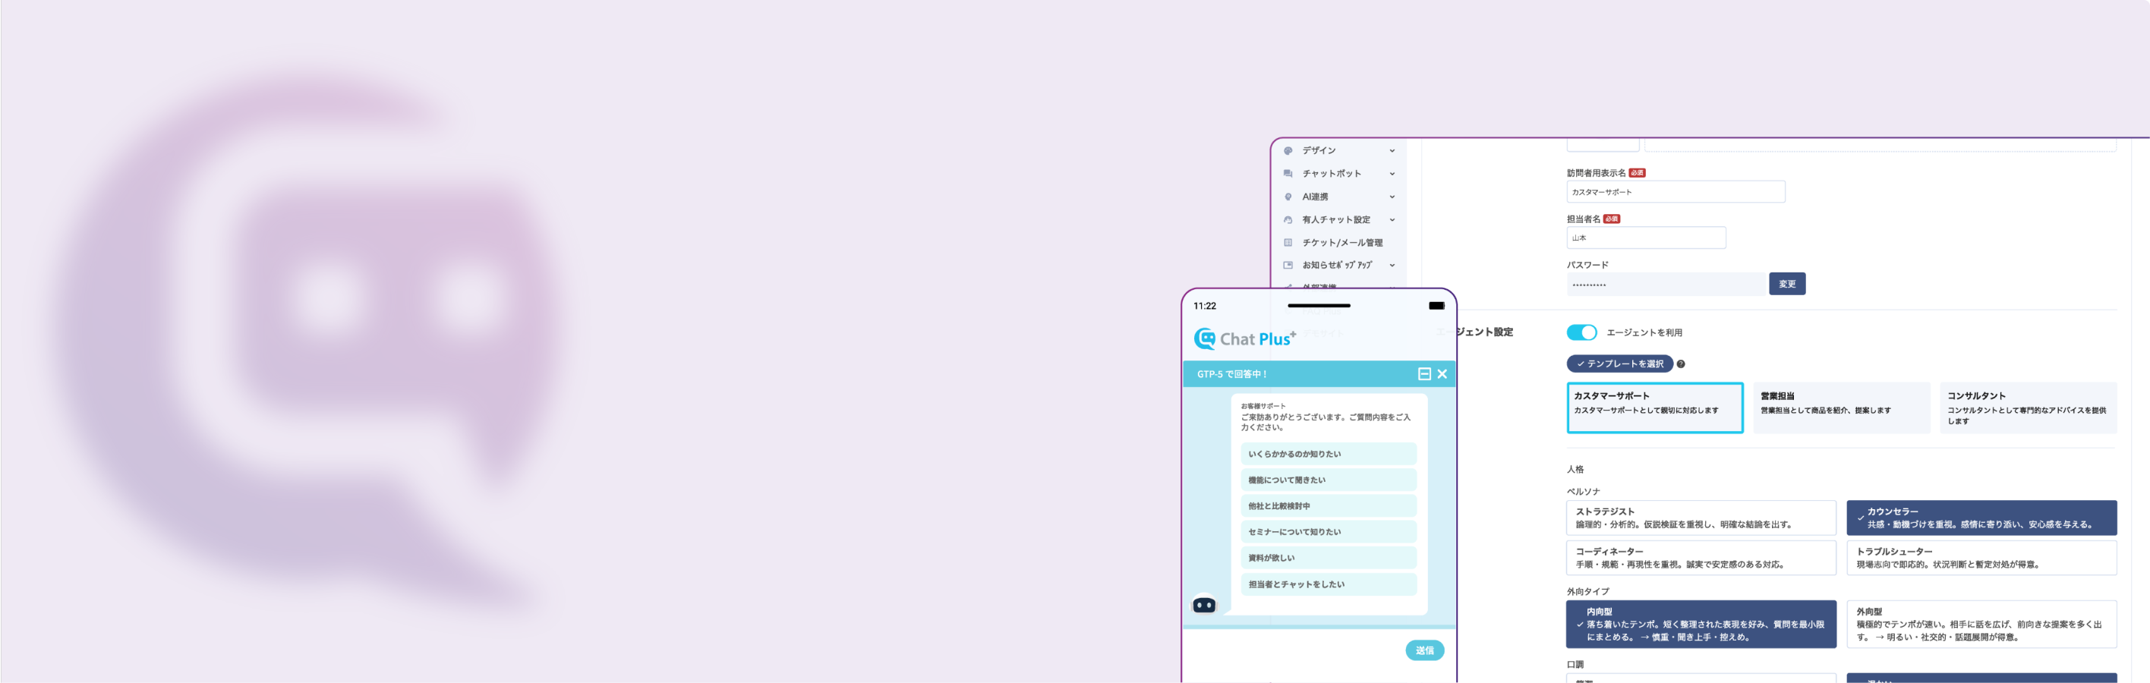The height and width of the screenshot is (683, 2150).
Task: Click the 変更 password button
Action: (1787, 285)
